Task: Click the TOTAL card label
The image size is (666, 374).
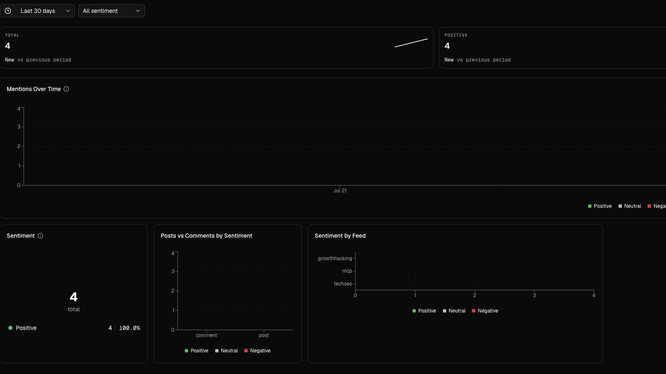Action: [12, 35]
